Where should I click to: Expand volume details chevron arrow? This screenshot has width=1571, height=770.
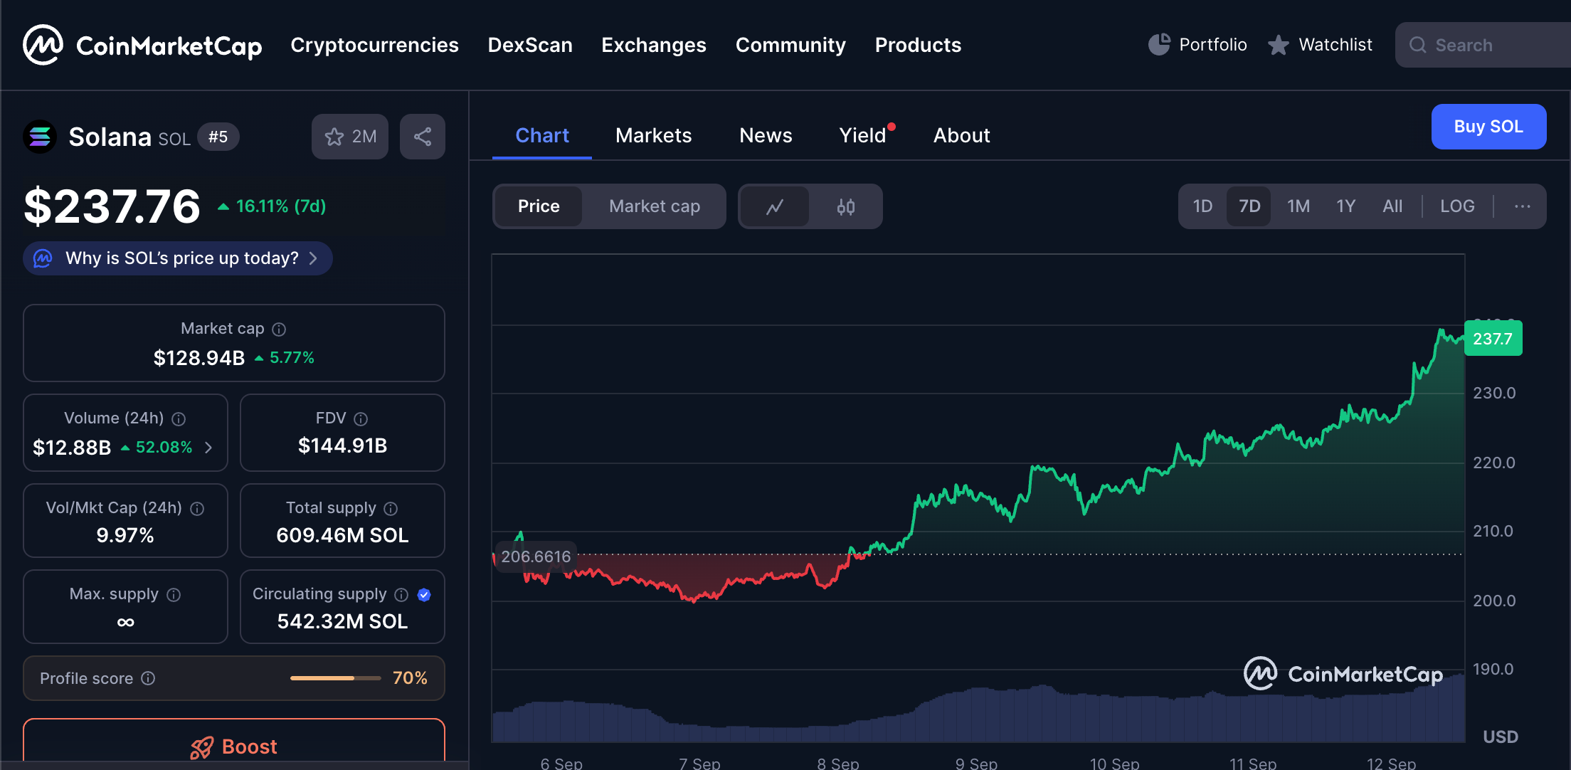(x=208, y=448)
